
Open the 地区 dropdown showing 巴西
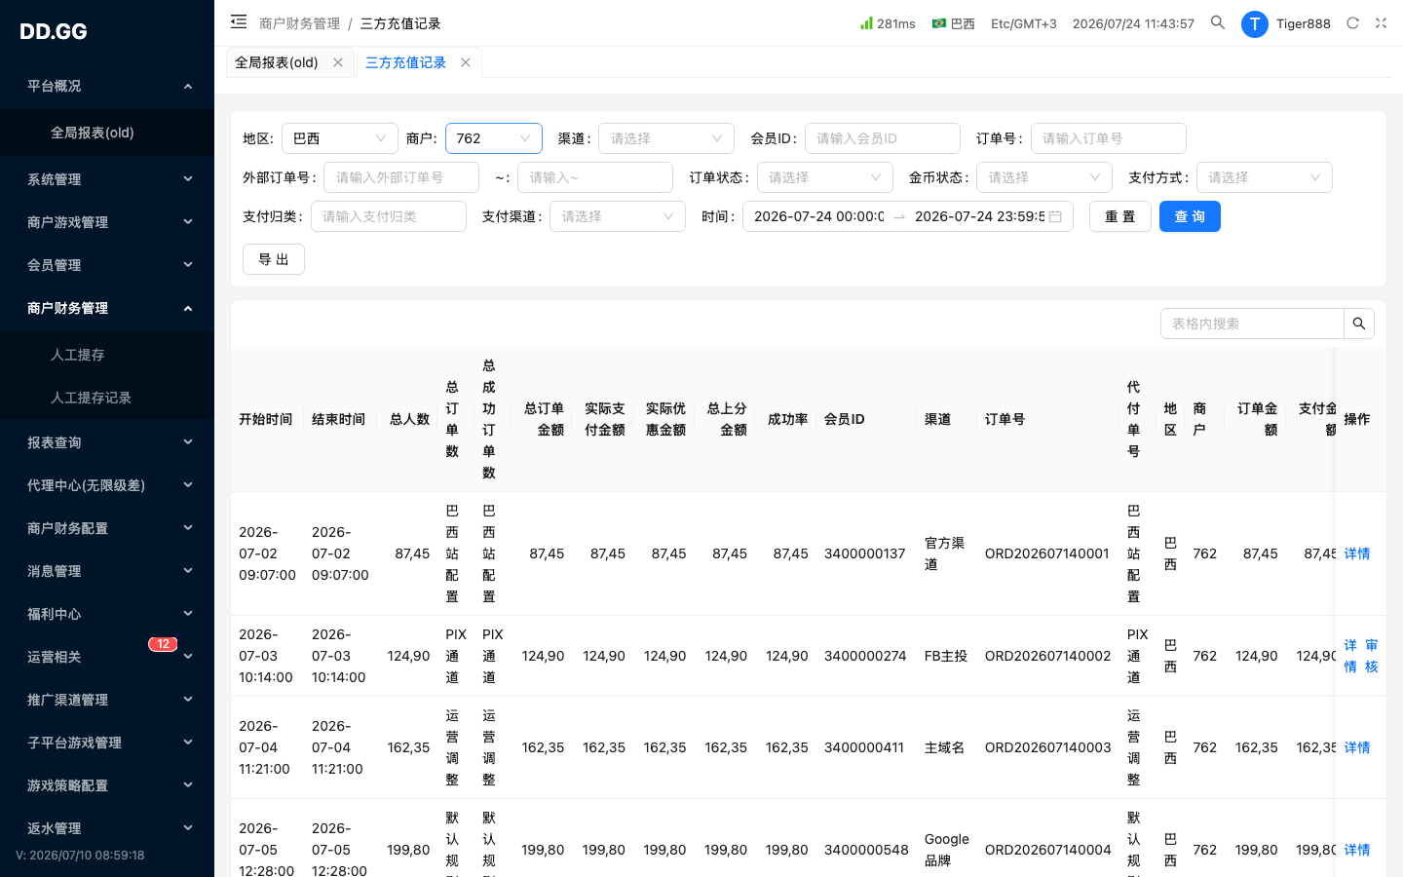(340, 138)
